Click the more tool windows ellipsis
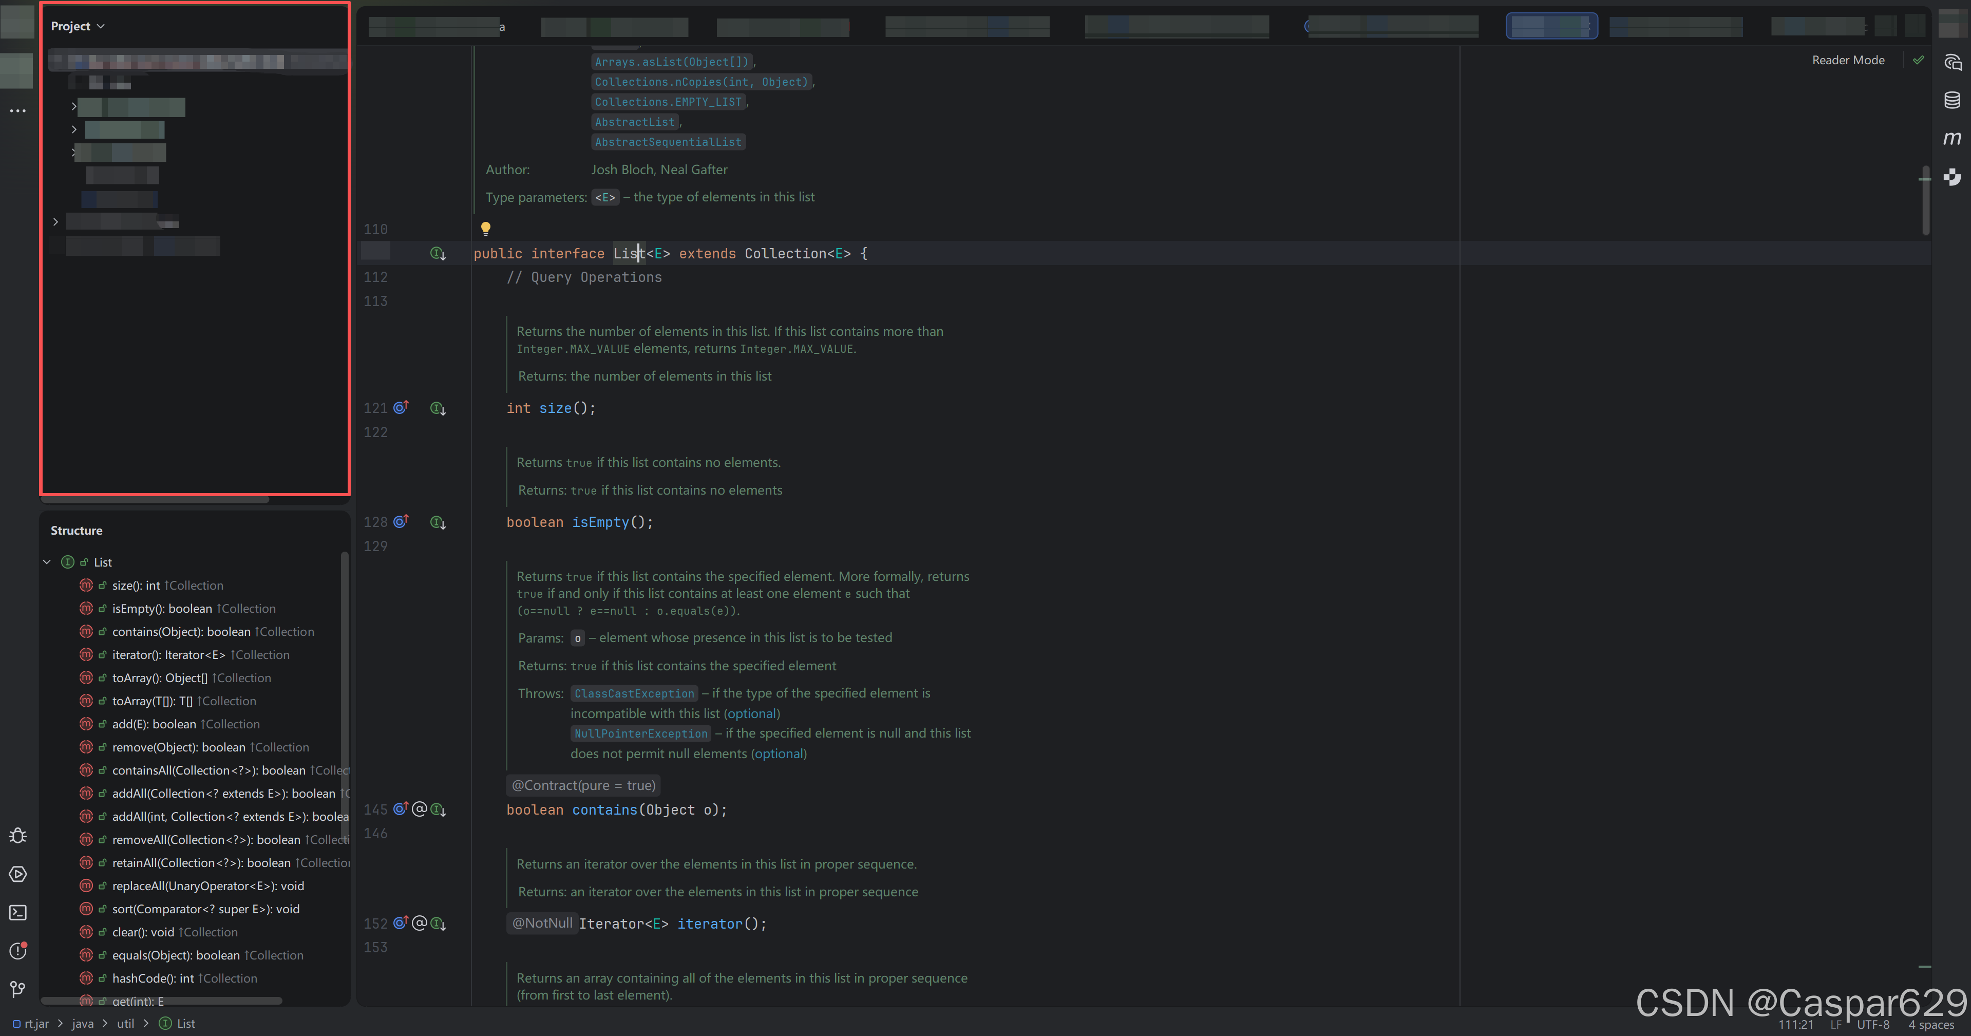 pyautogui.click(x=17, y=111)
